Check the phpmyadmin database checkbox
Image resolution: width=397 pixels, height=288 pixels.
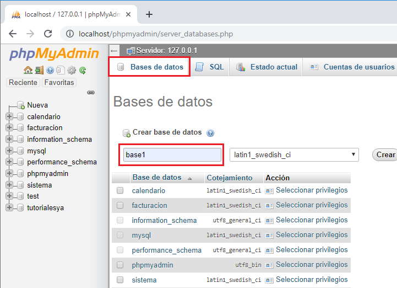(x=120, y=265)
